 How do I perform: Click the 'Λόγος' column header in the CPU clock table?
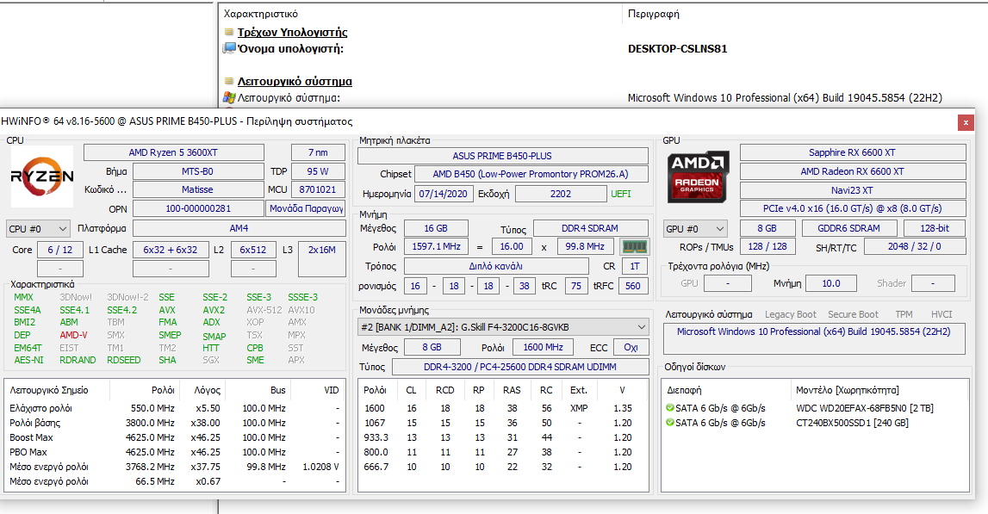(208, 390)
